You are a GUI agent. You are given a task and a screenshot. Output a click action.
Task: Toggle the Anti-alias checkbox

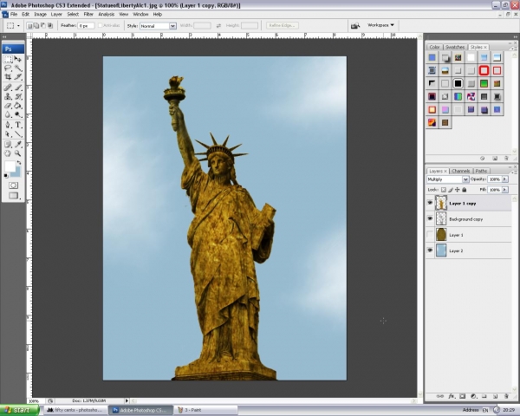[101, 25]
